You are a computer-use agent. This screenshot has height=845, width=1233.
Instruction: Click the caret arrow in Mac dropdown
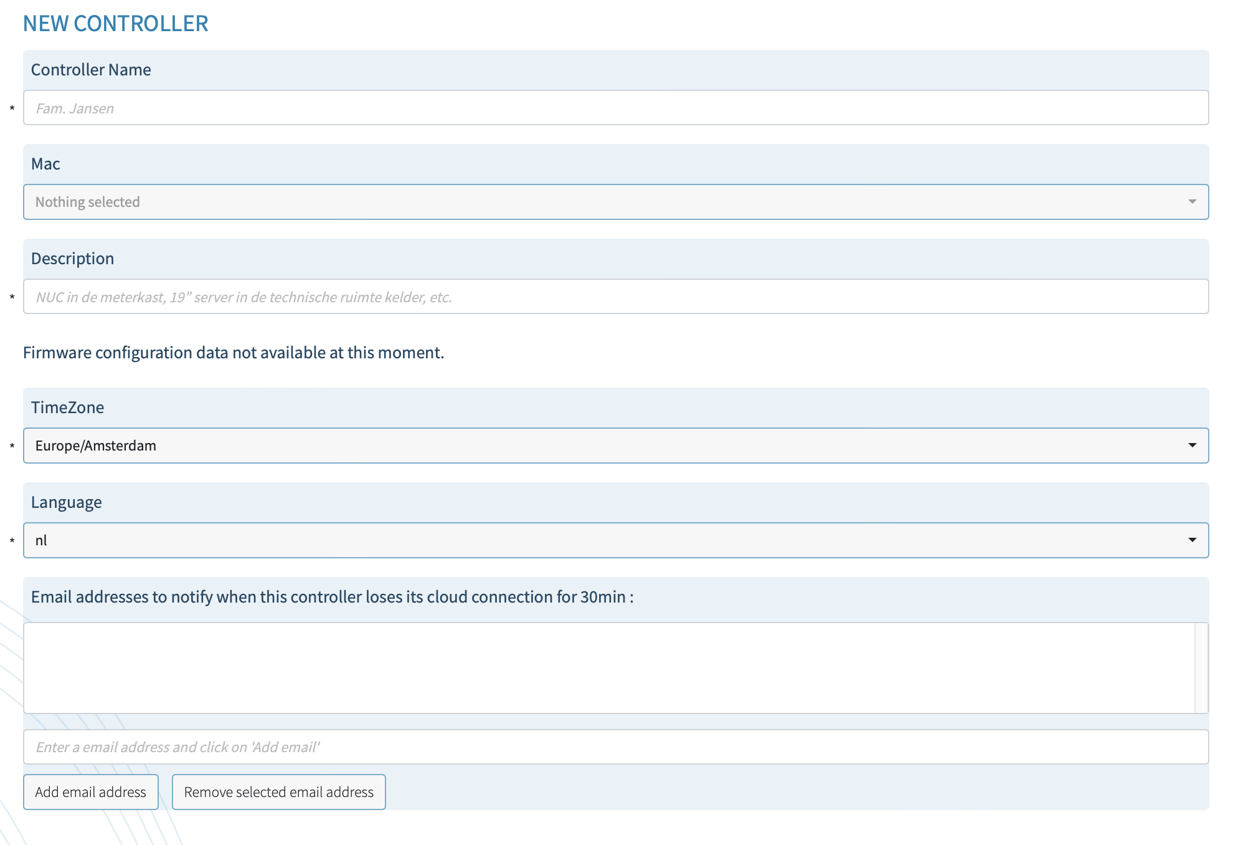[1192, 202]
